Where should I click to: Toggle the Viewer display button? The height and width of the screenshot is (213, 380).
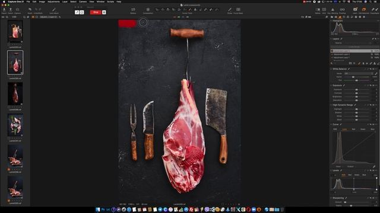318,9
